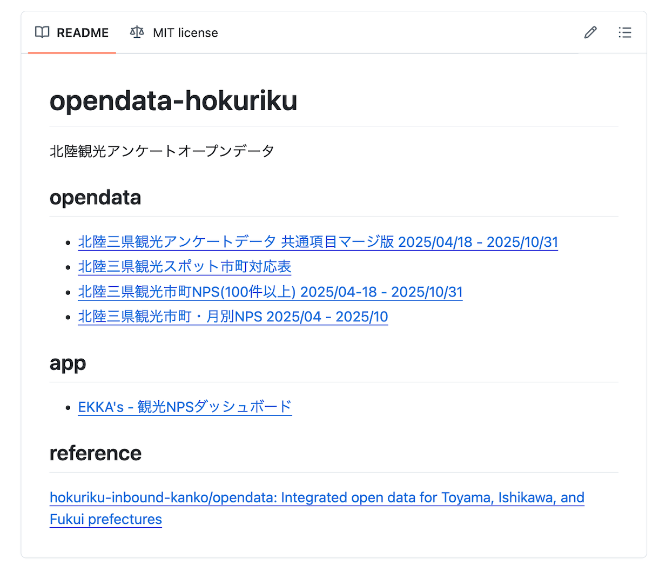Click the 'Fukui prefectures' wrapped link text

pyautogui.click(x=106, y=520)
